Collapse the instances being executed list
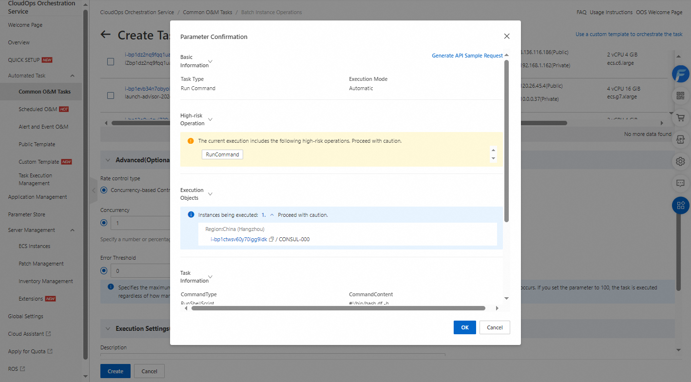The width and height of the screenshot is (691, 382). point(272,215)
